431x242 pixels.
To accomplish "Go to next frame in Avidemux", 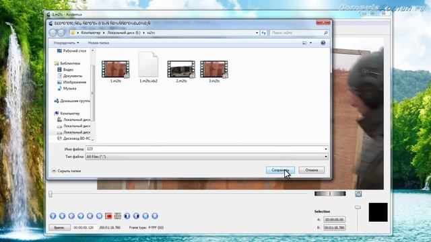I will pos(81,216).
